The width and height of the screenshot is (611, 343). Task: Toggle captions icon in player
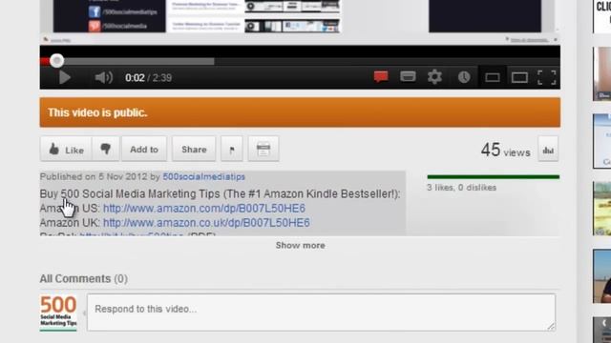tap(408, 76)
